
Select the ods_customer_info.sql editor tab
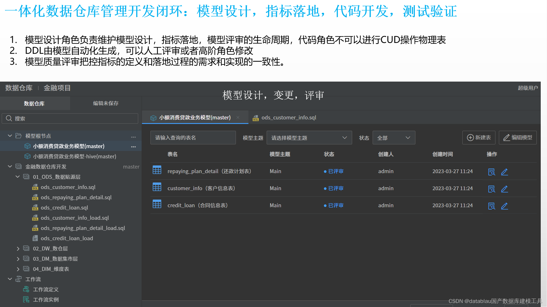tap(285, 117)
